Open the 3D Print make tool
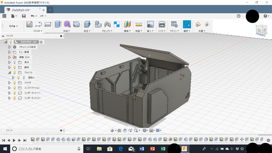The height and width of the screenshot is (153, 272). (x=162, y=24)
